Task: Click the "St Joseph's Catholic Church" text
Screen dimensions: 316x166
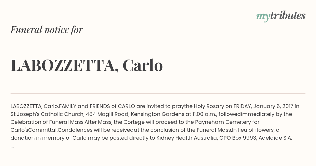Action: [47, 114]
